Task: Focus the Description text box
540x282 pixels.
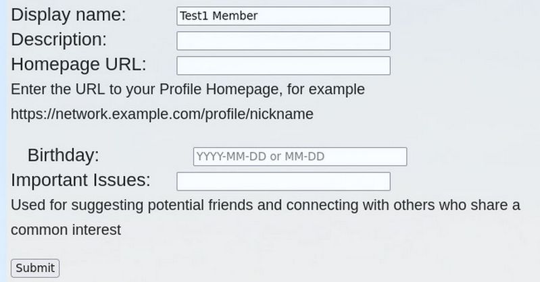Action: (x=283, y=40)
